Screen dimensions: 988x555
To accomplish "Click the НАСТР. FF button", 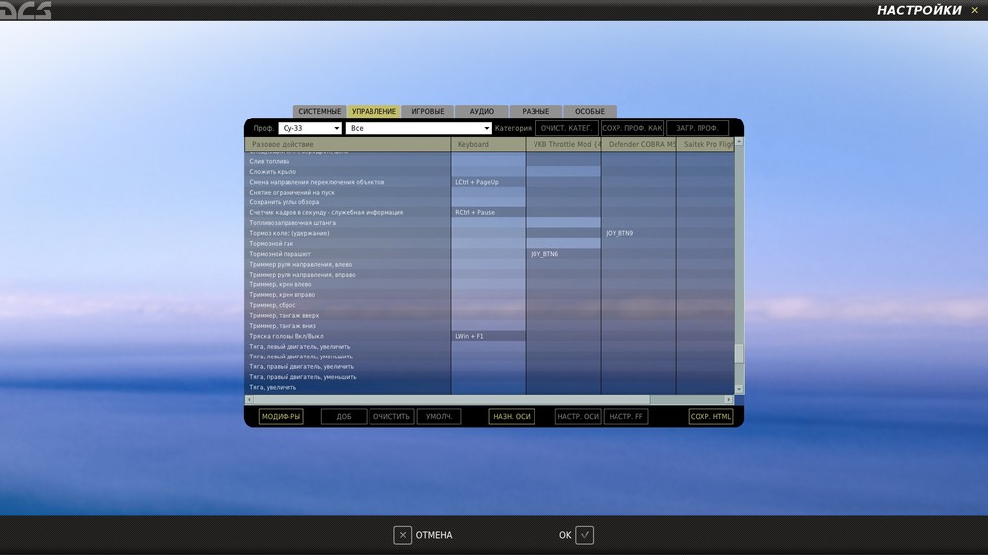I will point(625,417).
